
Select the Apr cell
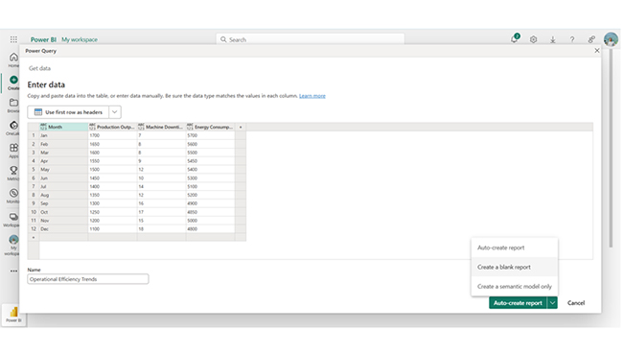[x=63, y=161]
